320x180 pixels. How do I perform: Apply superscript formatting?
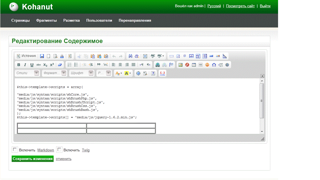tap(52, 65)
